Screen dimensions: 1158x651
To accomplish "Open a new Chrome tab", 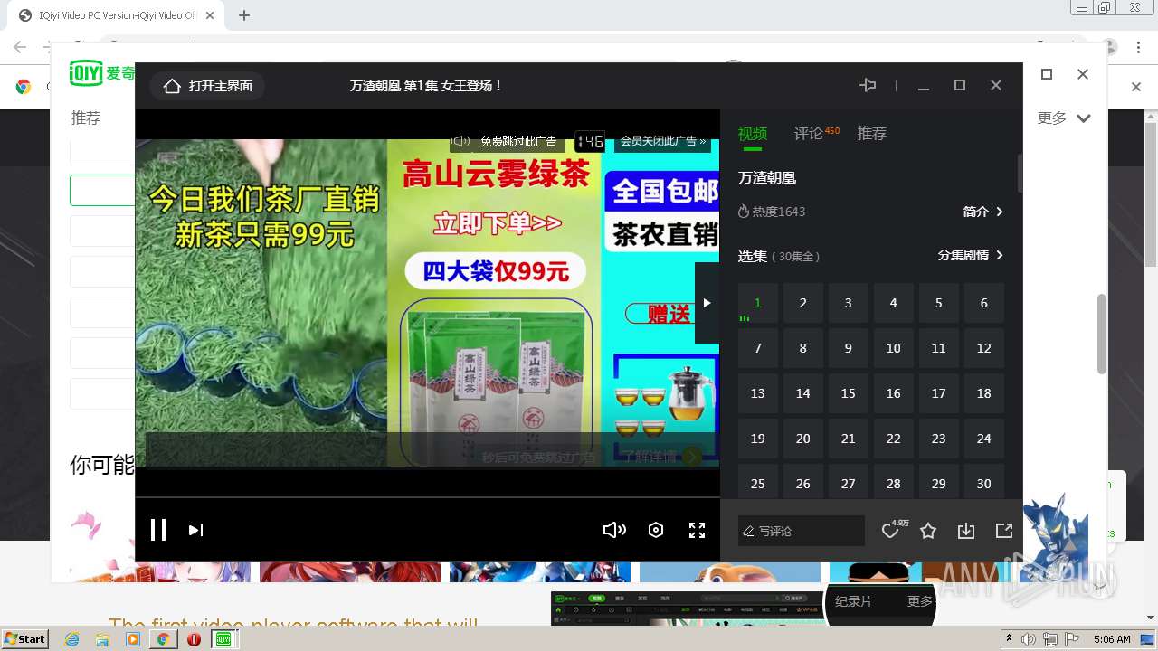I will [x=244, y=15].
